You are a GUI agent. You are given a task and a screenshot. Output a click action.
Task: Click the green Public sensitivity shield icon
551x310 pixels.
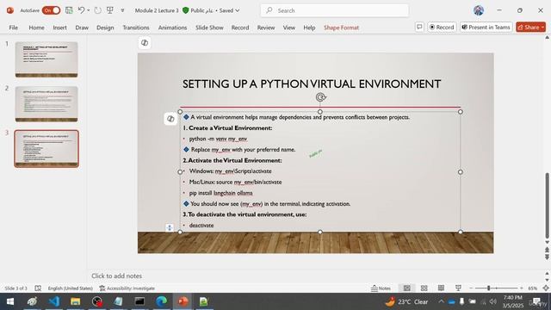pos(186,10)
